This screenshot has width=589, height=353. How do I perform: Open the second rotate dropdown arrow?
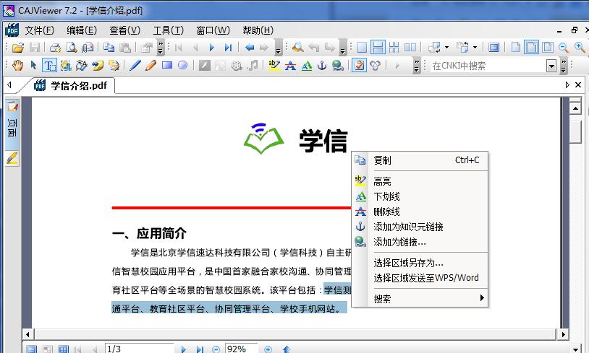click(x=475, y=48)
